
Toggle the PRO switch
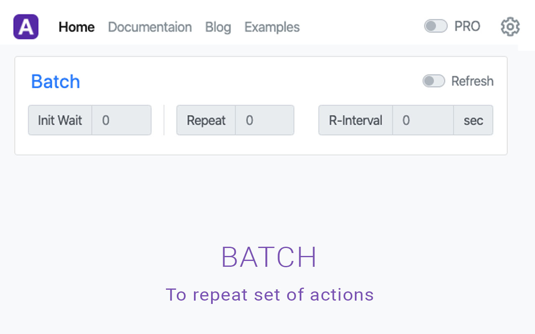436,26
